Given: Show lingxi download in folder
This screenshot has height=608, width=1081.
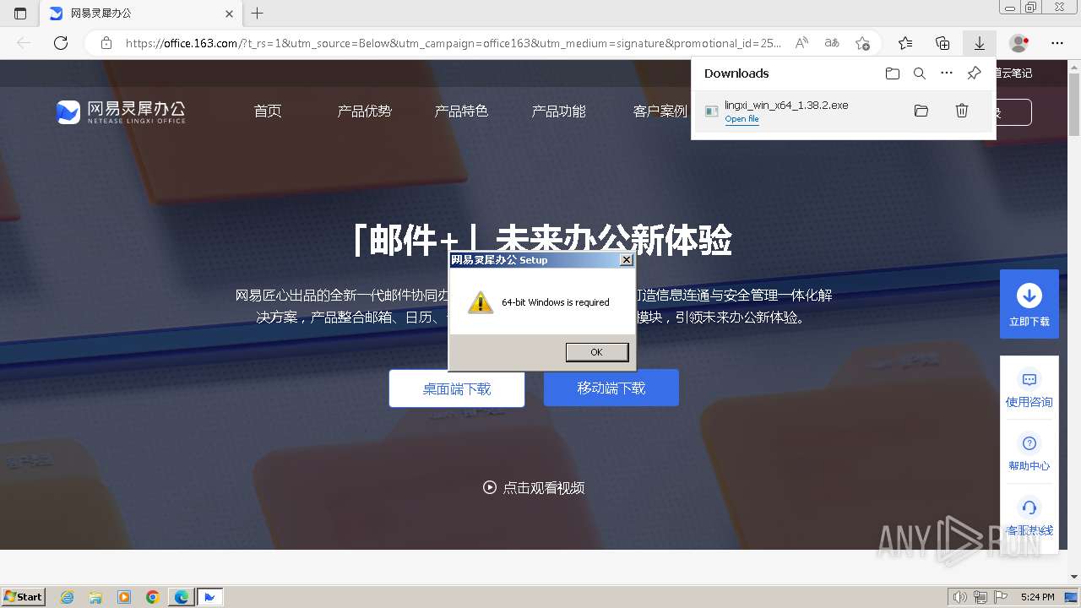Looking at the screenshot, I should pos(921,111).
